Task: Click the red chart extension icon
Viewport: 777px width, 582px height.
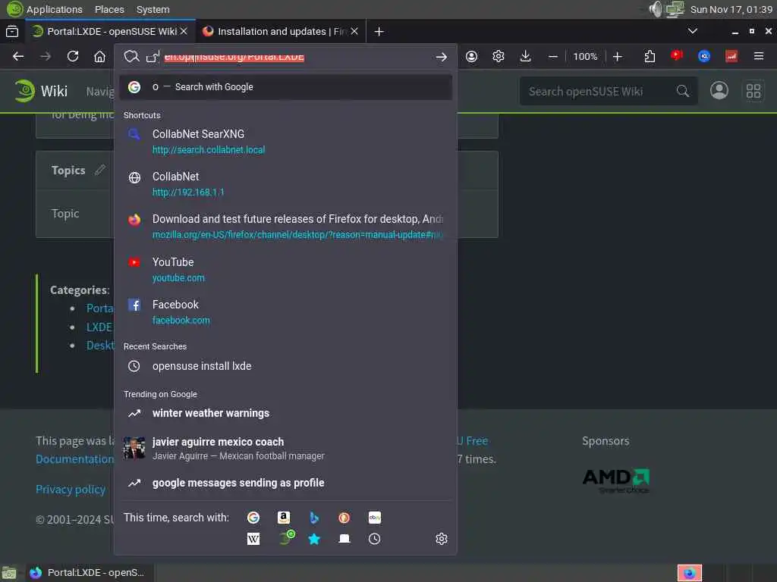Action: coord(731,56)
